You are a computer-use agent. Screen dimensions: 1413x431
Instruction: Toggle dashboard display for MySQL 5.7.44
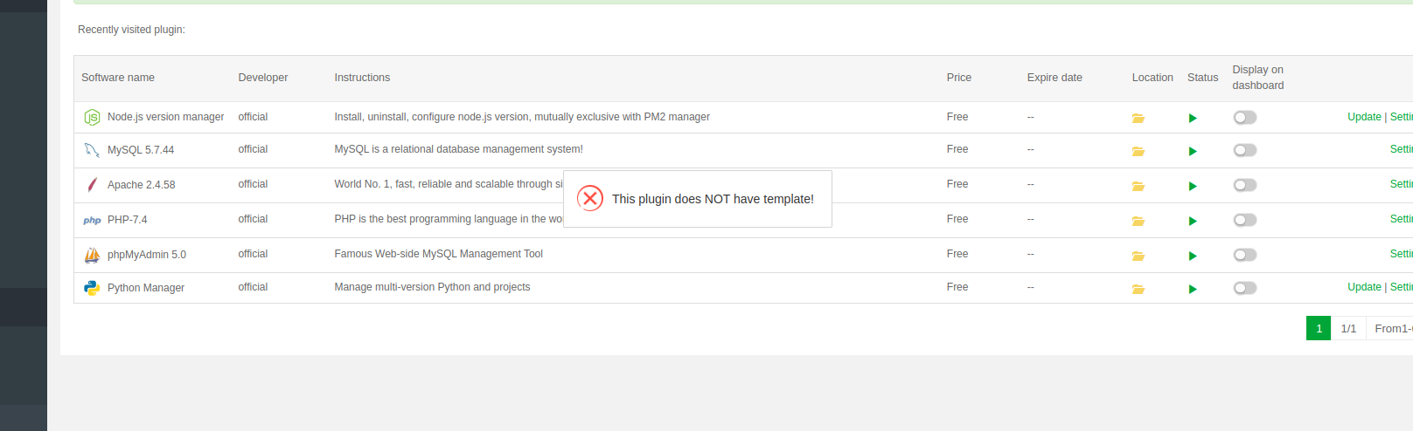coord(1245,150)
